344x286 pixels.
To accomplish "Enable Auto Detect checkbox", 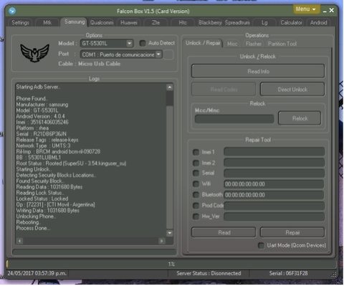I will (143, 43).
